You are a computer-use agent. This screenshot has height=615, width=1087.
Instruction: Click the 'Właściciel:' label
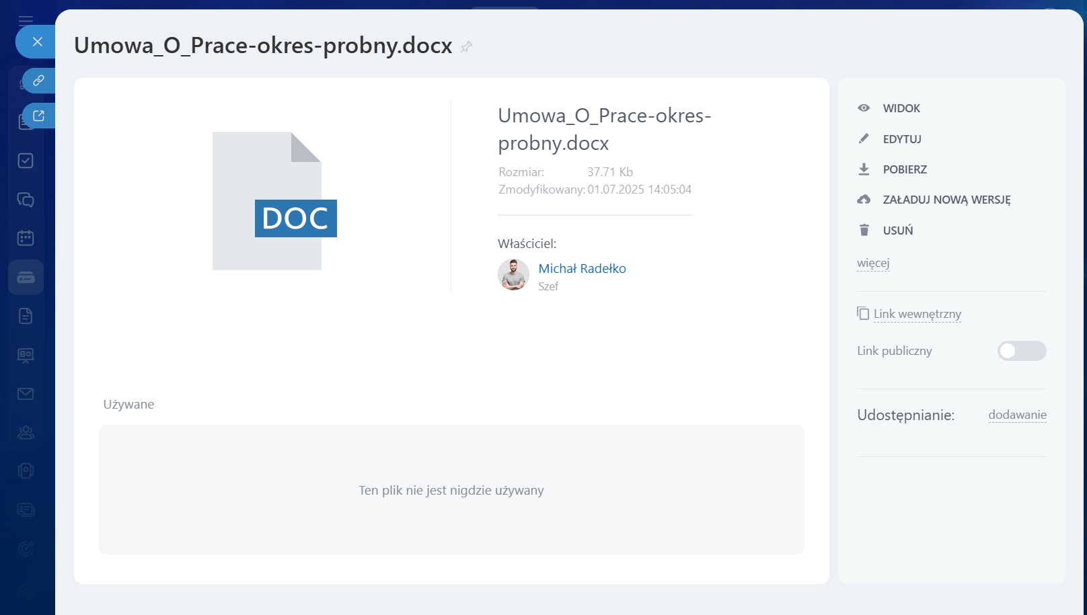point(527,243)
